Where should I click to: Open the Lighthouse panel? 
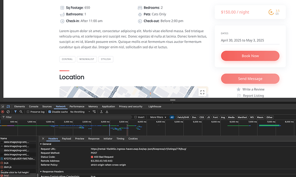155,107
